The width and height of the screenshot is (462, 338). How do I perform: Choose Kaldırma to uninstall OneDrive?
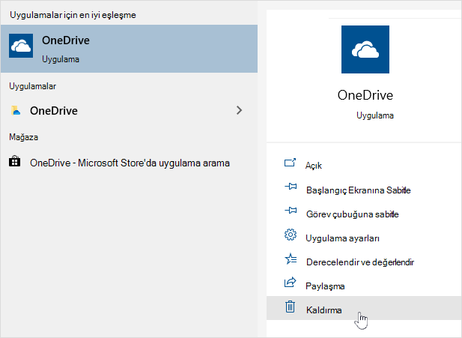(364, 308)
